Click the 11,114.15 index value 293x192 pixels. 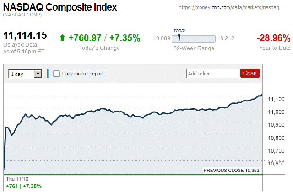(25, 36)
